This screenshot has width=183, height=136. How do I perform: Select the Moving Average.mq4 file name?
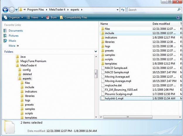coord(118,81)
